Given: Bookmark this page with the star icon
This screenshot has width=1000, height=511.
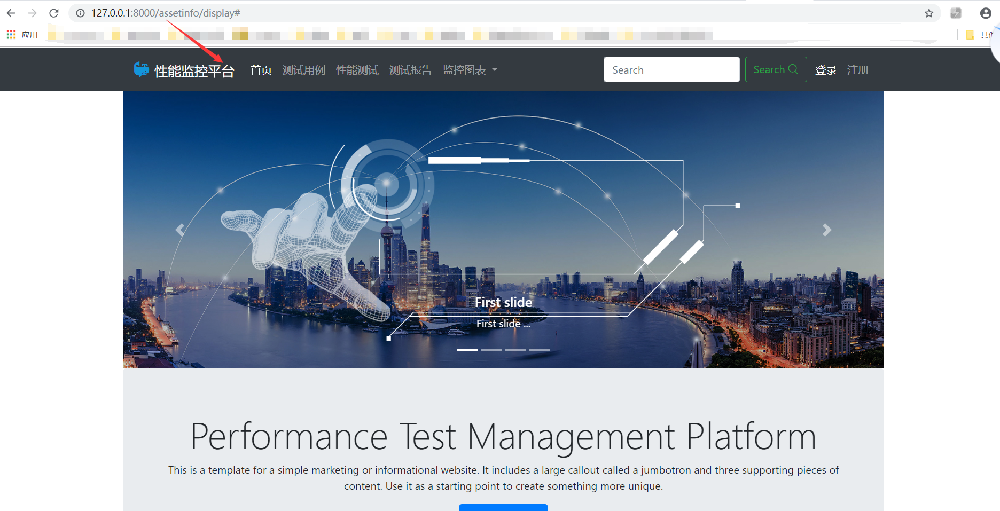Looking at the screenshot, I should click(929, 13).
